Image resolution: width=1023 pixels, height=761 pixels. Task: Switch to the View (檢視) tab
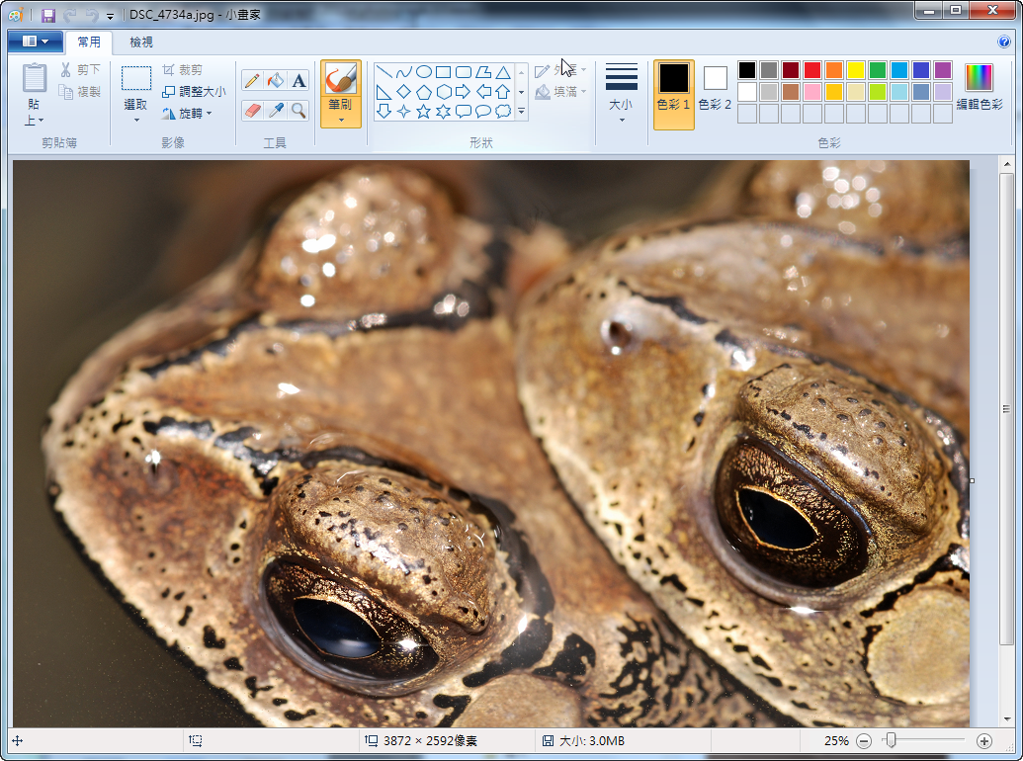coord(141,42)
